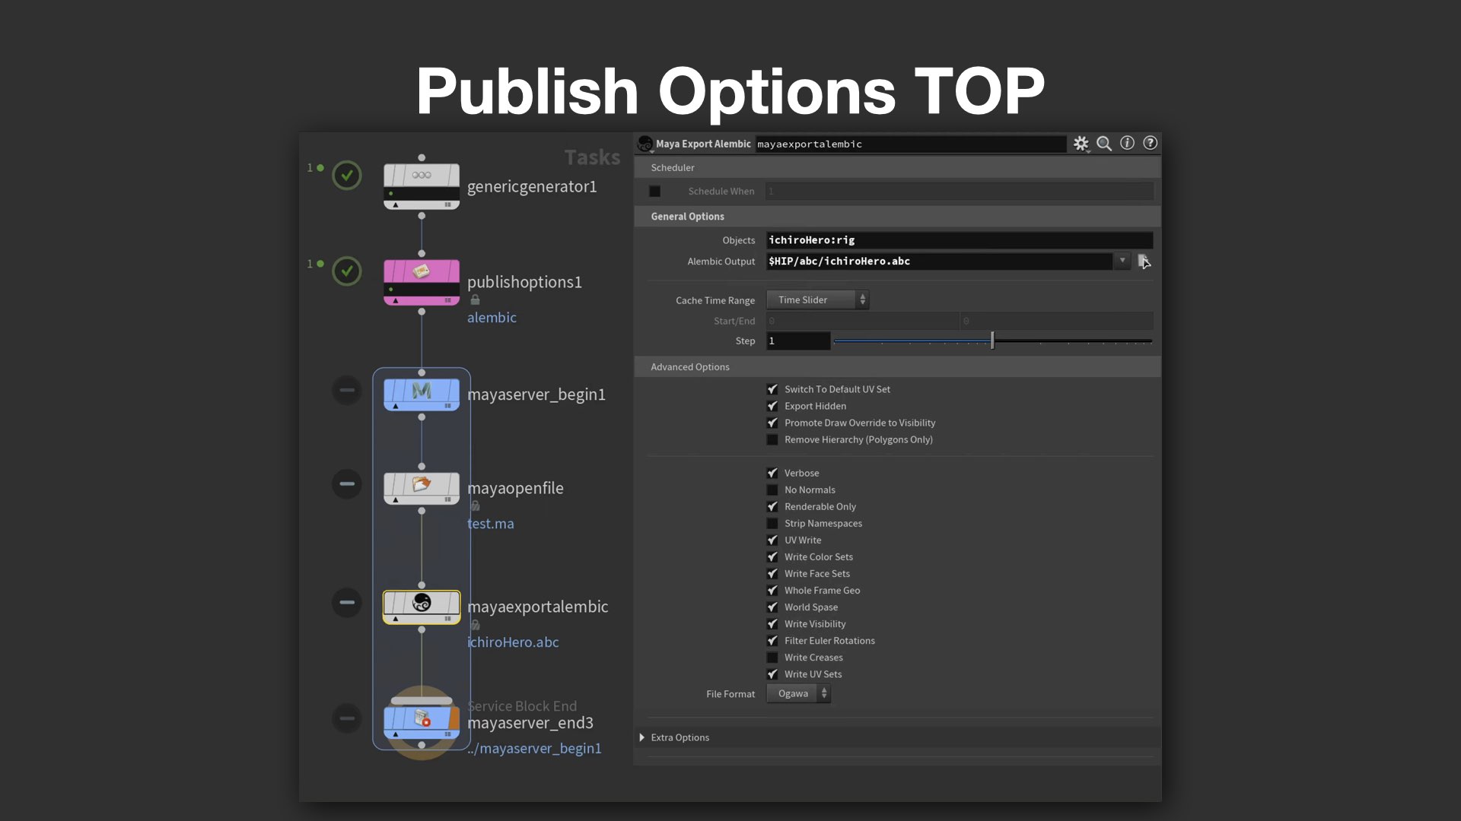Enable Strip Namespaces option
1461x821 pixels.
pos(772,523)
